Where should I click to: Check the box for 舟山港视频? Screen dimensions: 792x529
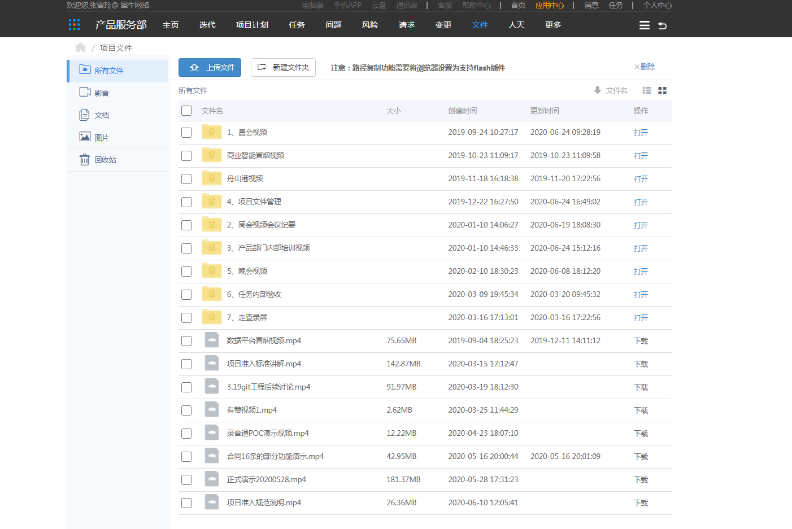(x=186, y=179)
